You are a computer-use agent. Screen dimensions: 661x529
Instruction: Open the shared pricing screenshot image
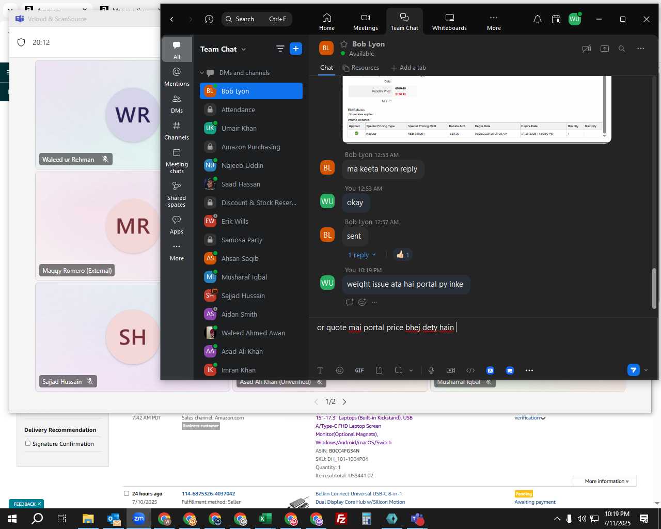click(476, 109)
